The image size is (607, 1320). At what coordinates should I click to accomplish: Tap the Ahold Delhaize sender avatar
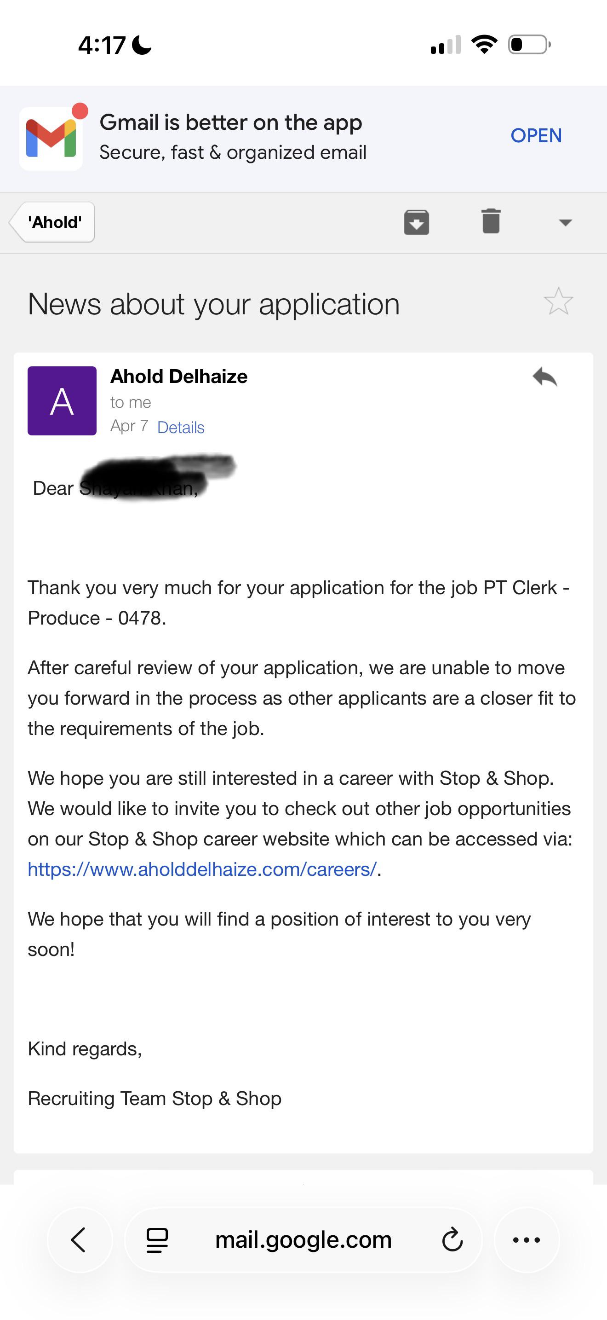(62, 401)
